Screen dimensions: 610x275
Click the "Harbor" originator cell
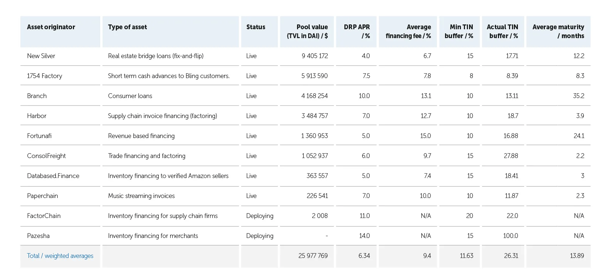37,116
